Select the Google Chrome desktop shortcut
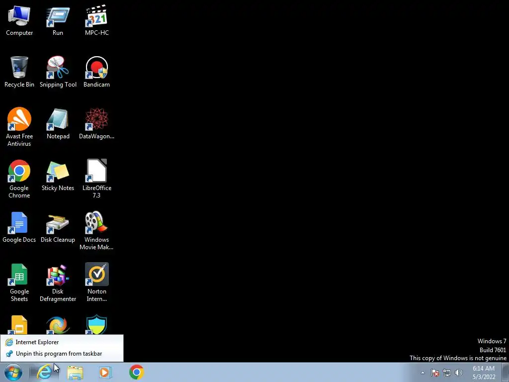Viewport: 509px width, 382px height. point(19,179)
